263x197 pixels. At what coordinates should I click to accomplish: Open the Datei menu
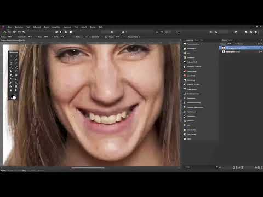pos(9,27)
